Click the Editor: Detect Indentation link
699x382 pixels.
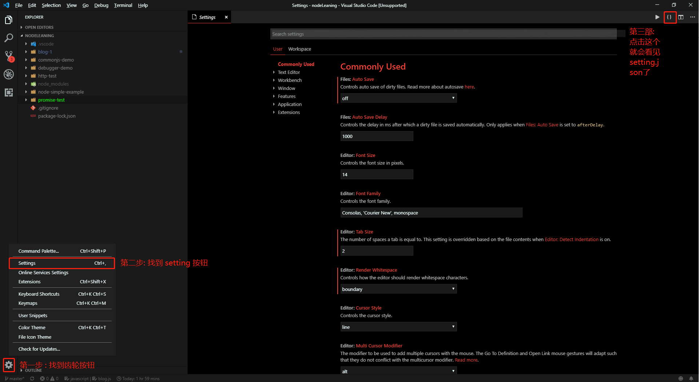pos(572,240)
